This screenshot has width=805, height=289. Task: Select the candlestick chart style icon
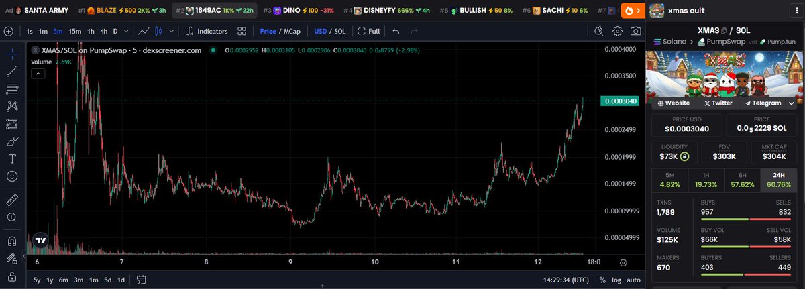(x=159, y=31)
